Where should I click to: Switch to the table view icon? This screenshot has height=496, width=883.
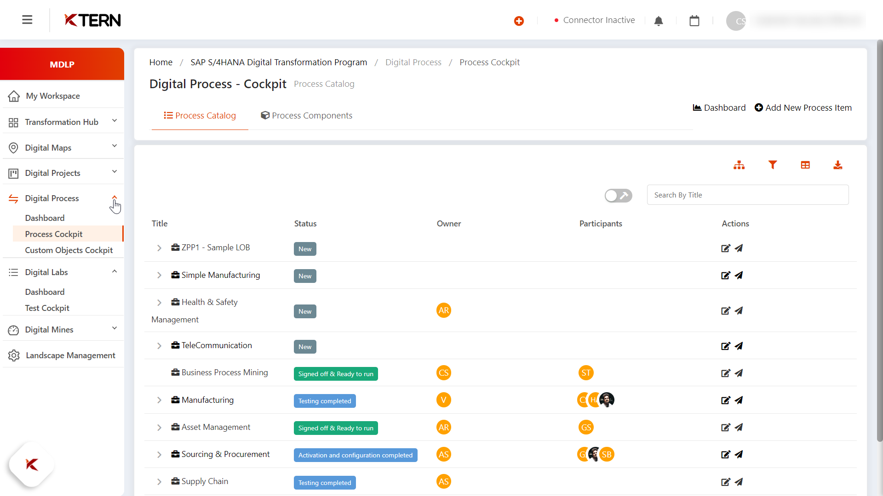coord(805,165)
